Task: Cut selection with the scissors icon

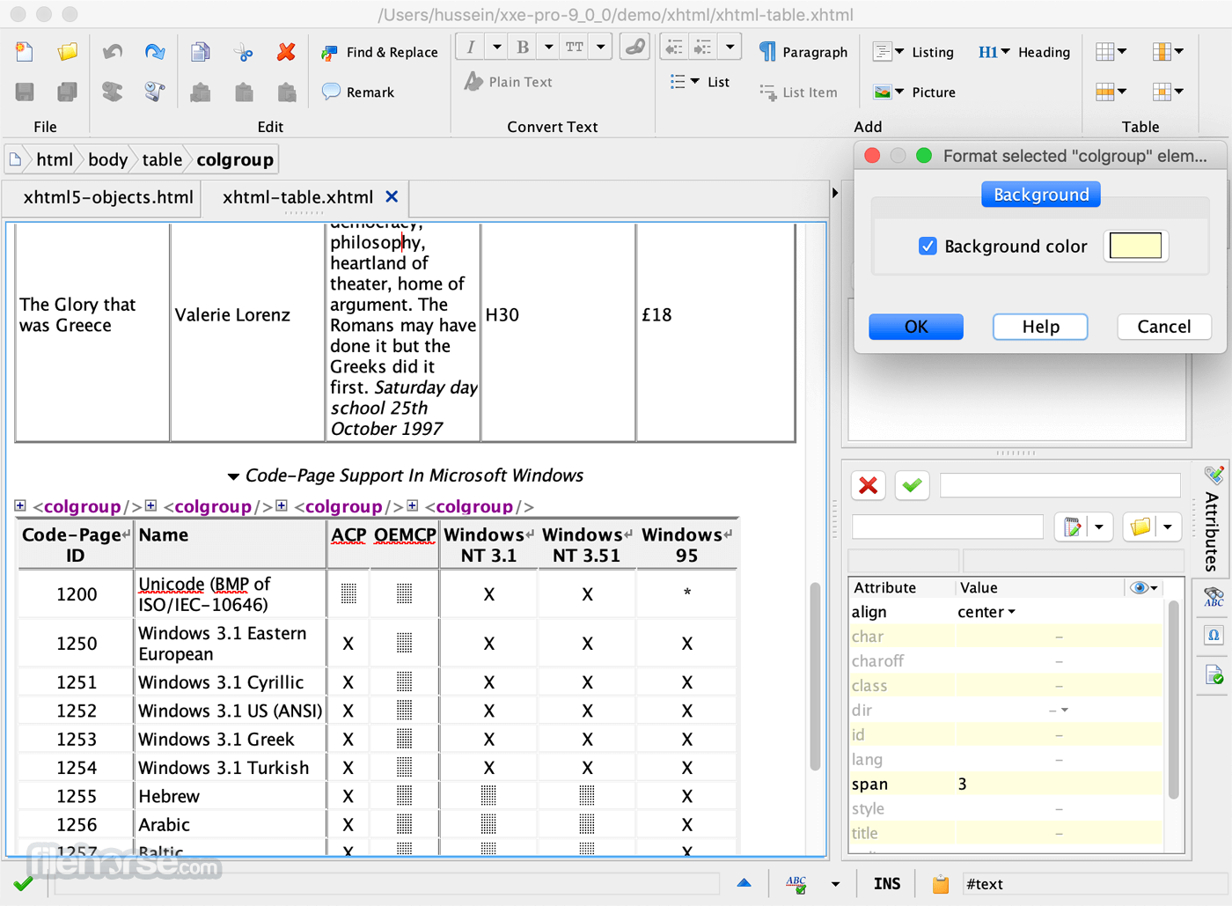Action: pos(244,52)
